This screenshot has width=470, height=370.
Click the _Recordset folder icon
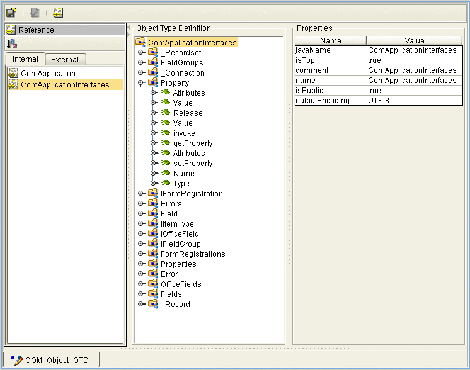153,52
